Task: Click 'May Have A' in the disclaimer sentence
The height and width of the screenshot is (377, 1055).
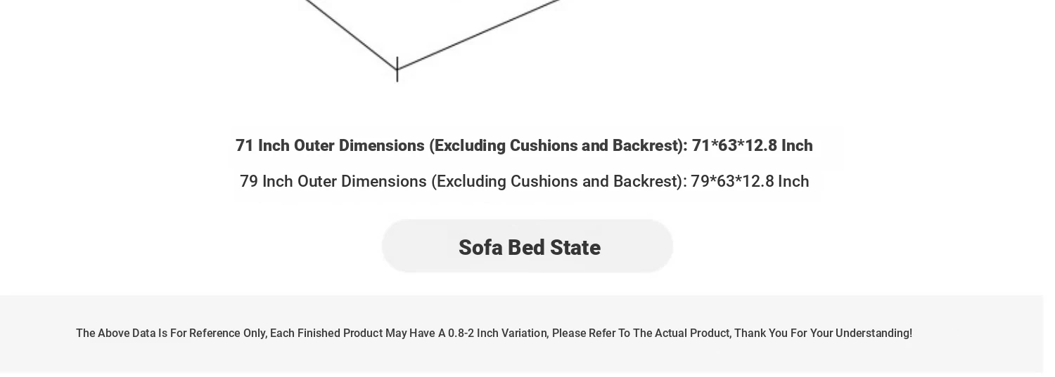Action: 415,333
